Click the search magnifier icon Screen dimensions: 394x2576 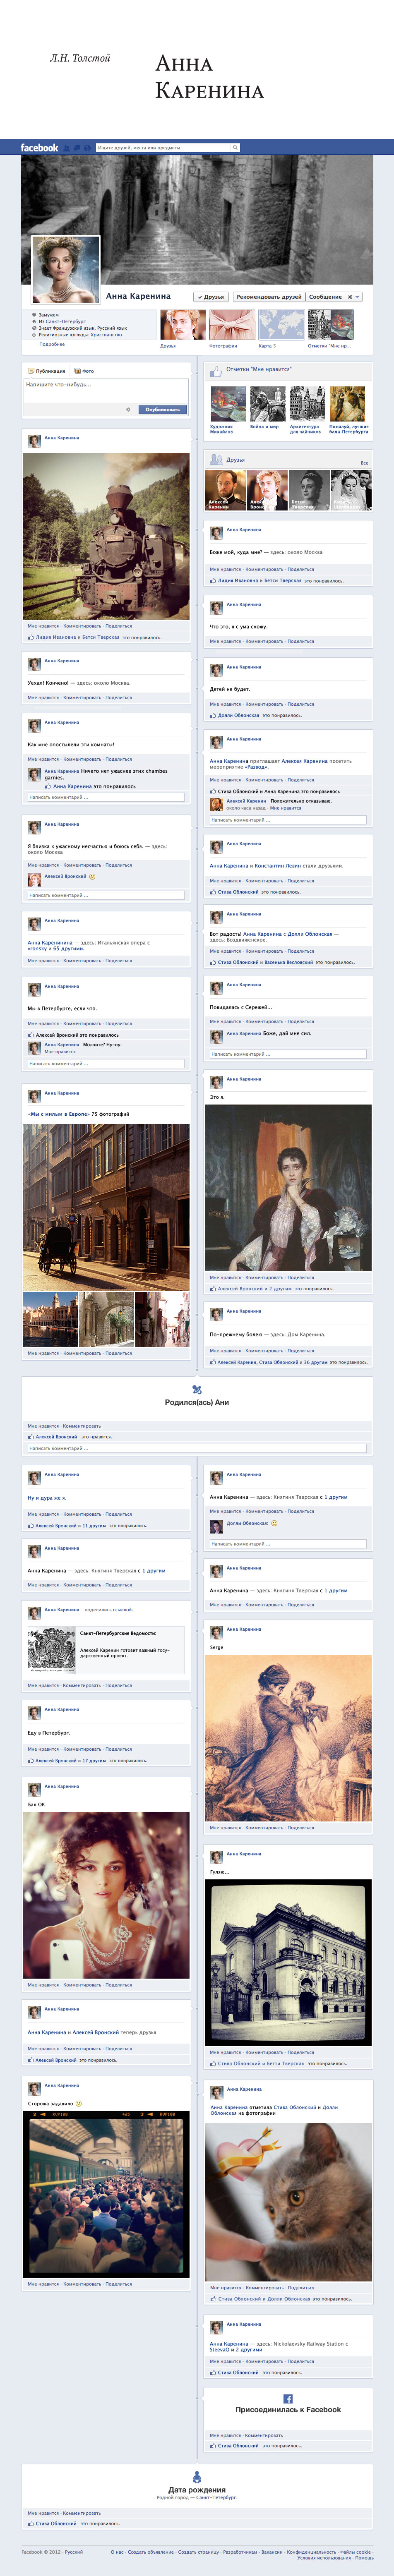coord(235,148)
